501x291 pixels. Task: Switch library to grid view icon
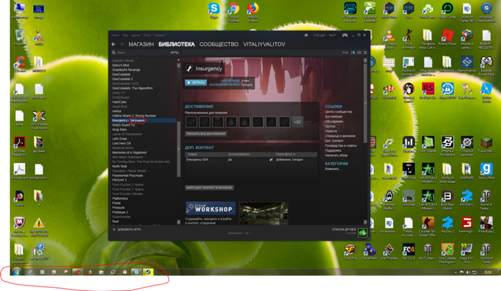[x=365, y=52]
